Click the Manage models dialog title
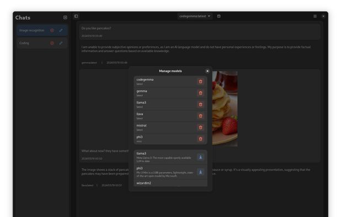Image resolution: width=341 pixels, height=217 pixels. click(171, 71)
